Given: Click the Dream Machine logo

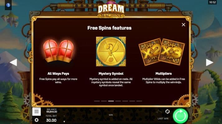Looking at the screenshot, I should click(x=111, y=10).
